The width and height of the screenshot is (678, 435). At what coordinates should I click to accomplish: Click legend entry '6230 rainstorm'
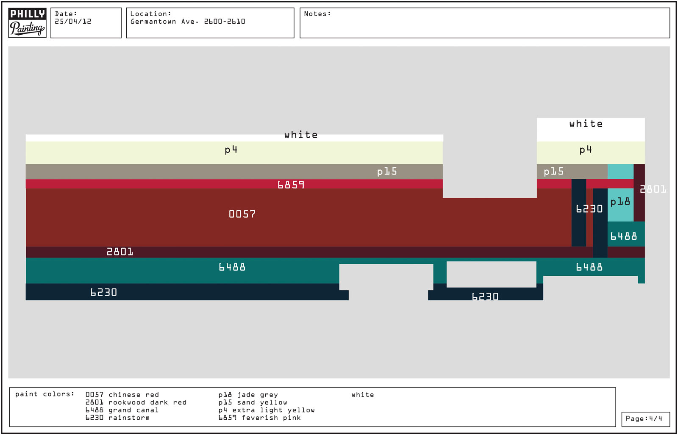[117, 417]
